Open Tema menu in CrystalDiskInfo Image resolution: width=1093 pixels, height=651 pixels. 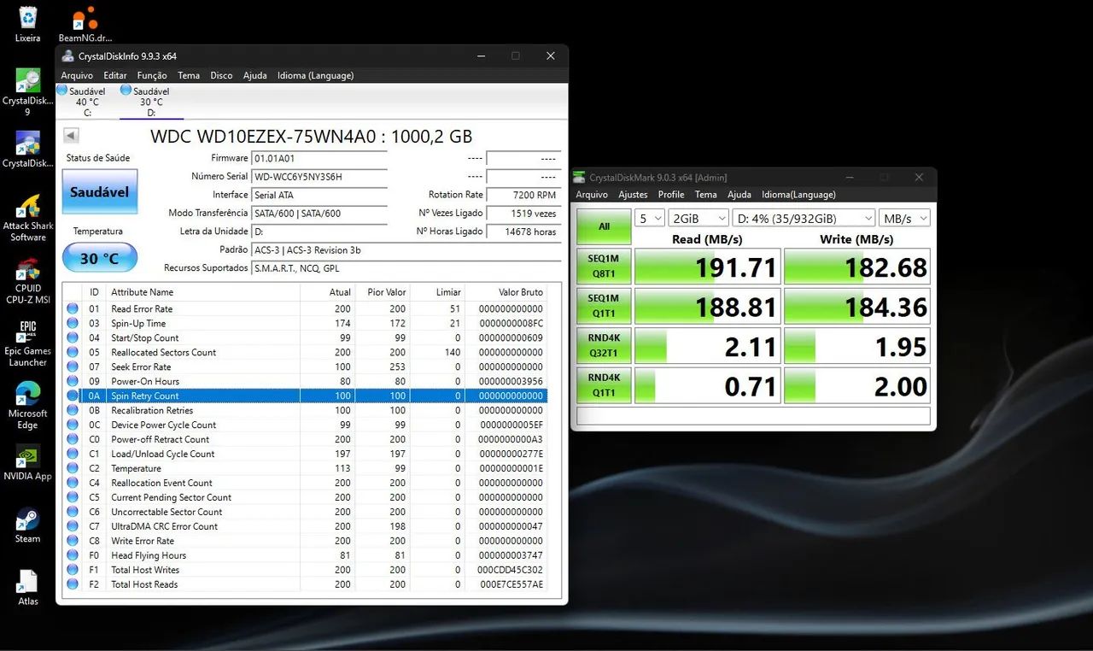(189, 75)
